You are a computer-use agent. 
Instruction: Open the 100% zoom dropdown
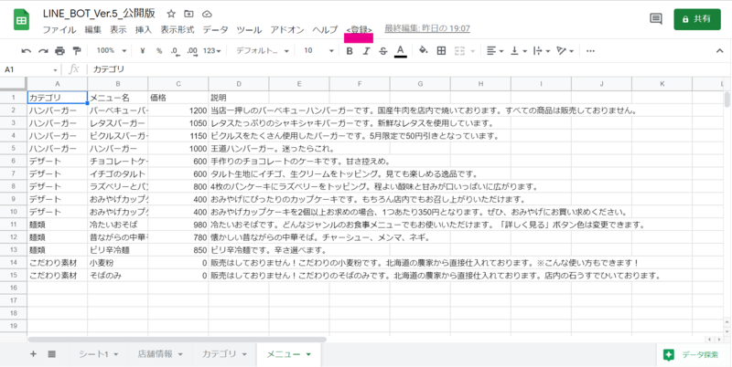point(112,51)
